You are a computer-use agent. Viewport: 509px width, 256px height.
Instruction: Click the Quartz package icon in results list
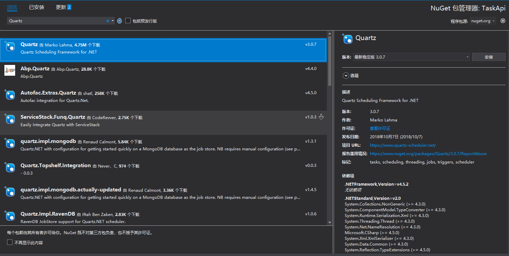click(10, 46)
